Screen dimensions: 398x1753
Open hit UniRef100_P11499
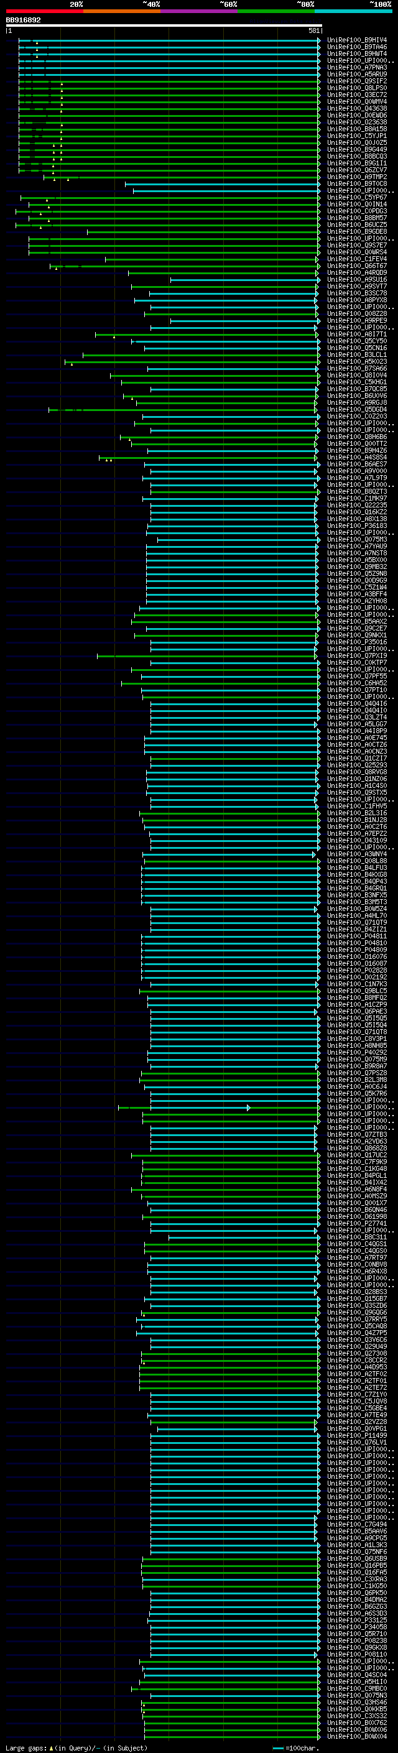356,1435
